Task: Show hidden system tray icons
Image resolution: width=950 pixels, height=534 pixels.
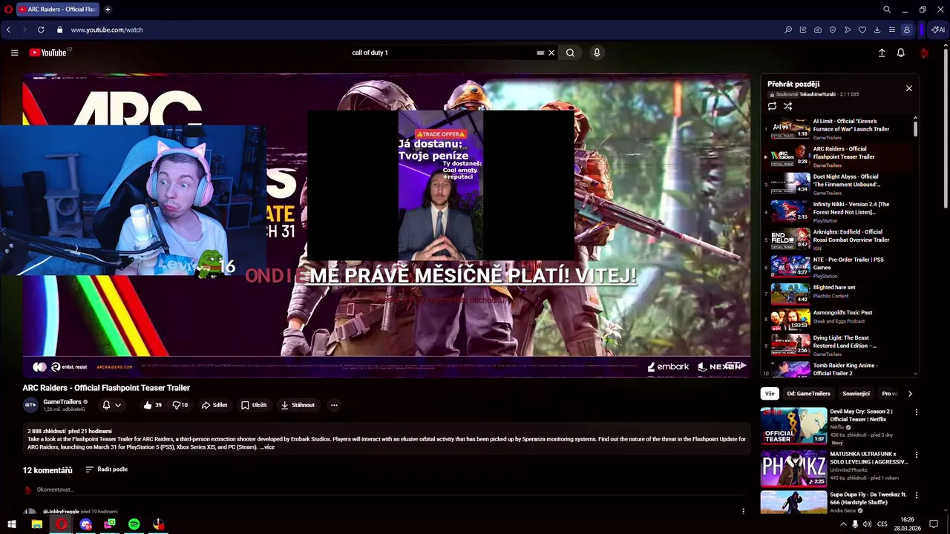Action: pyautogui.click(x=843, y=524)
